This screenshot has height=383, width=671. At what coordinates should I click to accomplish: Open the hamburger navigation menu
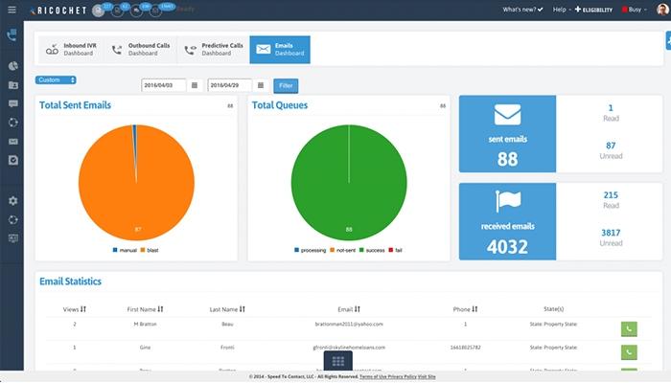(x=12, y=10)
